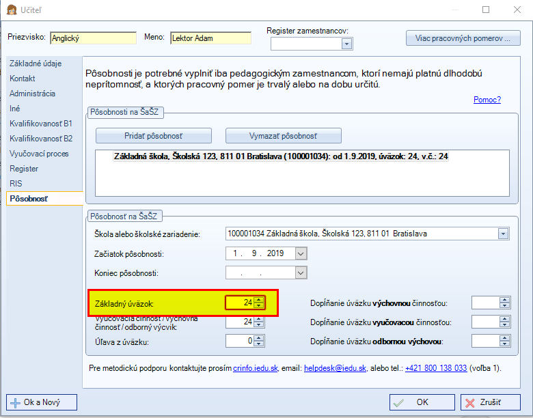Image resolution: width=533 pixels, height=418 pixels.
Task: Expand the Škola alebo školské zariadenie dropdown
Action: click(x=503, y=234)
